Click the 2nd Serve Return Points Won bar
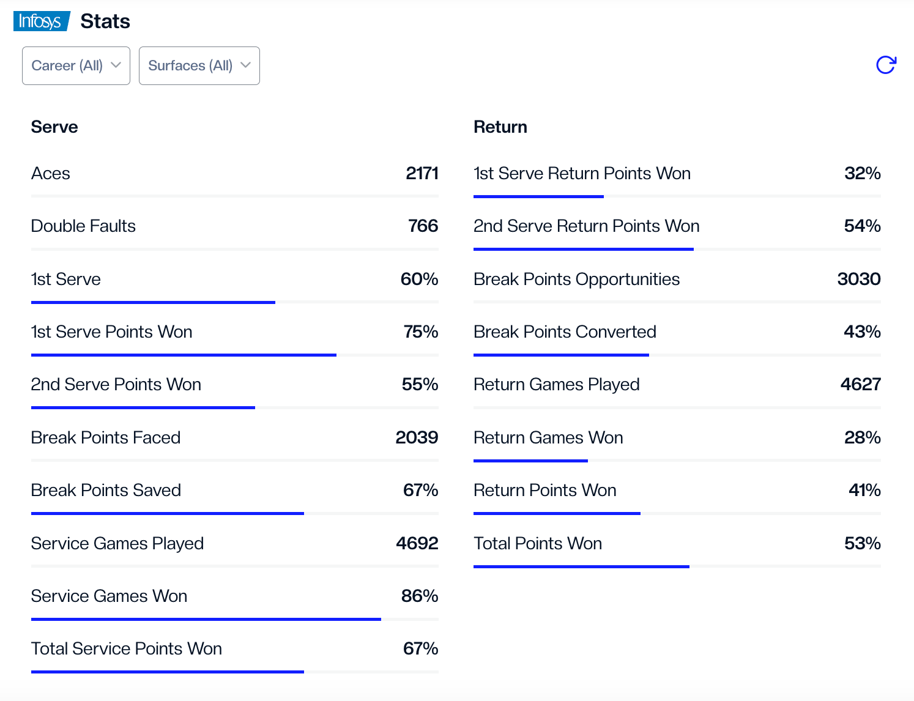Screen dimensions: 914x701 tap(583, 250)
